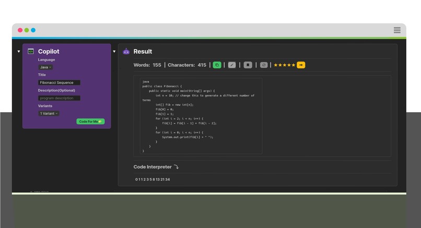
Task: Click the Copilot code panel icon
Action: point(31,51)
